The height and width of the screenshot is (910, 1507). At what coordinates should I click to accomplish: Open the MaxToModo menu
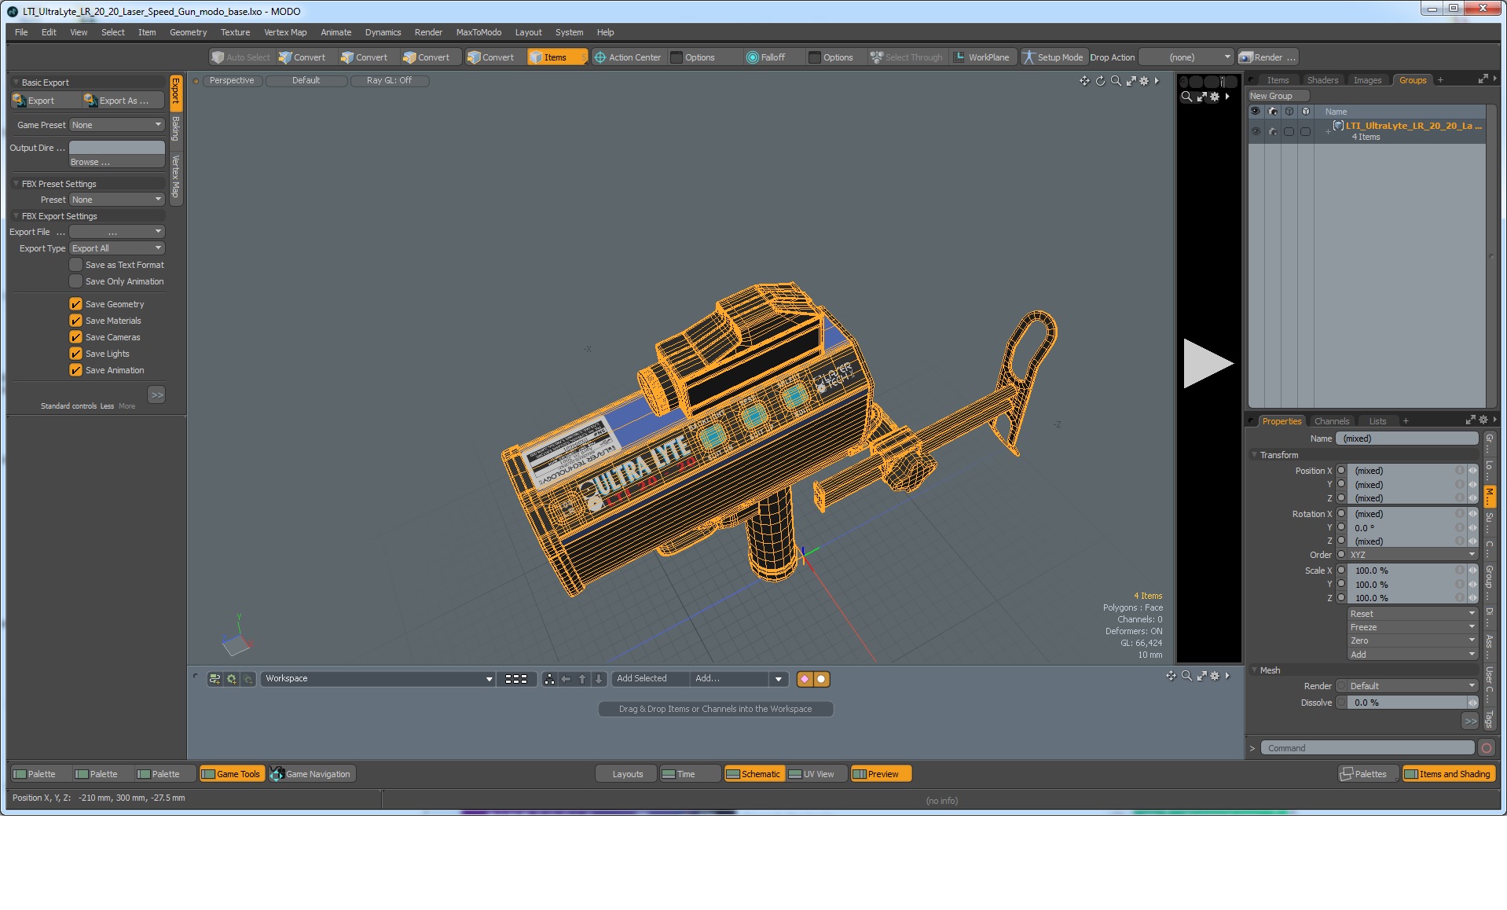[x=478, y=32]
